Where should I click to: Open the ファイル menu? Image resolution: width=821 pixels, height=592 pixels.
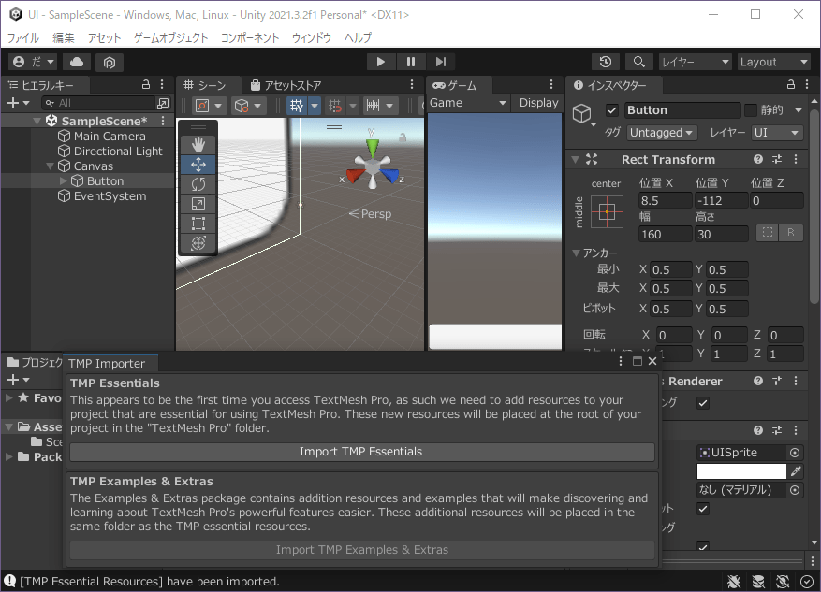tap(23, 37)
